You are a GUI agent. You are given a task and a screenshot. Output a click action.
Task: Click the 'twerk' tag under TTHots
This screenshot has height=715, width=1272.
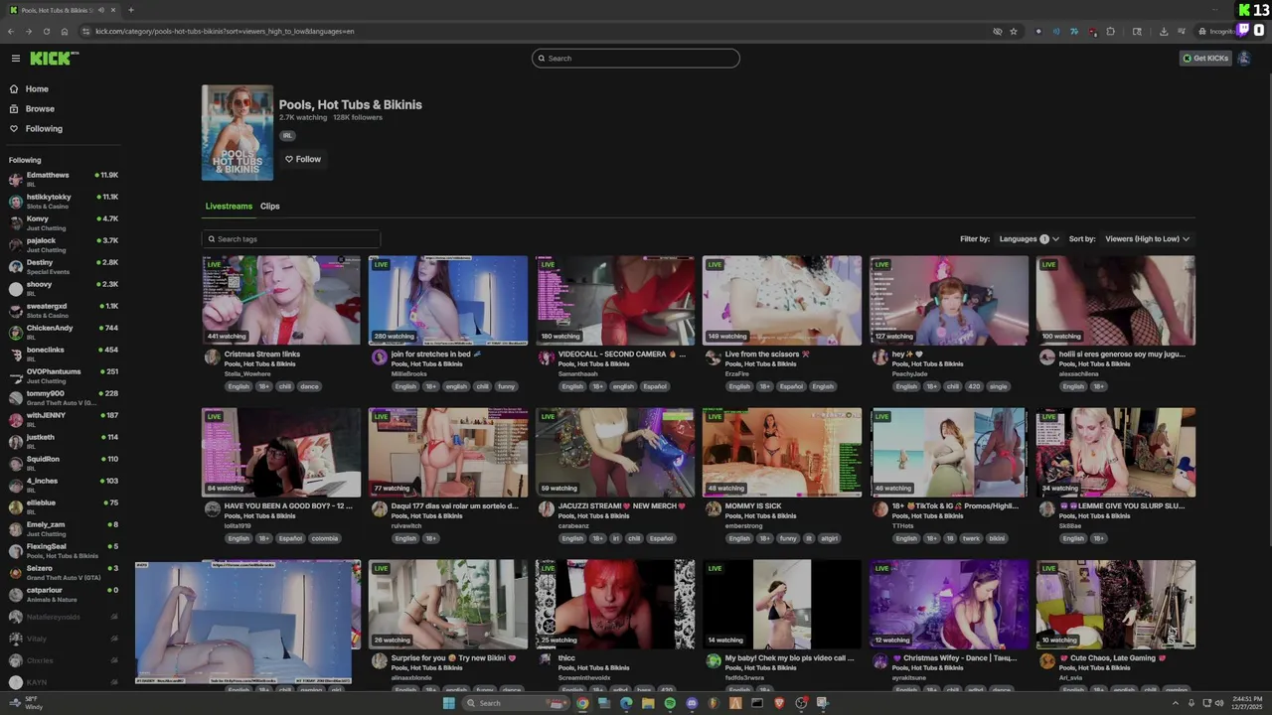(x=971, y=538)
